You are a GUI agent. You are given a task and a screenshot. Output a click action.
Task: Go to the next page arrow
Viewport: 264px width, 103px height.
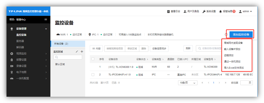coord(219,83)
